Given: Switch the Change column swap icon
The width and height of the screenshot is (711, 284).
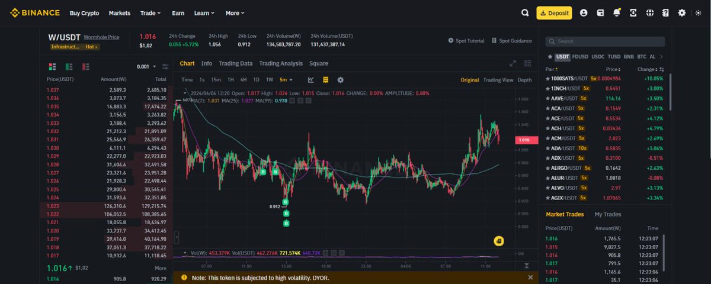Looking at the screenshot, I should pos(662,69).
